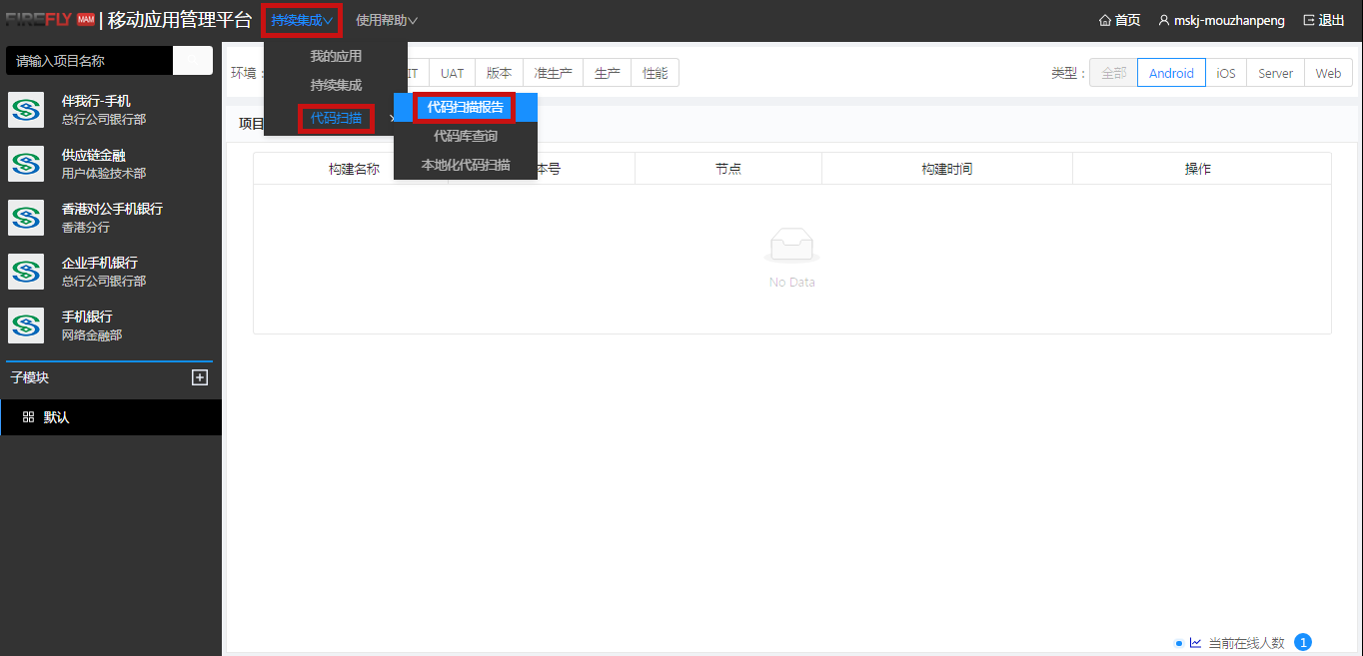Select the 供应链金融 project name
This screenshot has height=656, width=1363.
(x=94, y=155)
